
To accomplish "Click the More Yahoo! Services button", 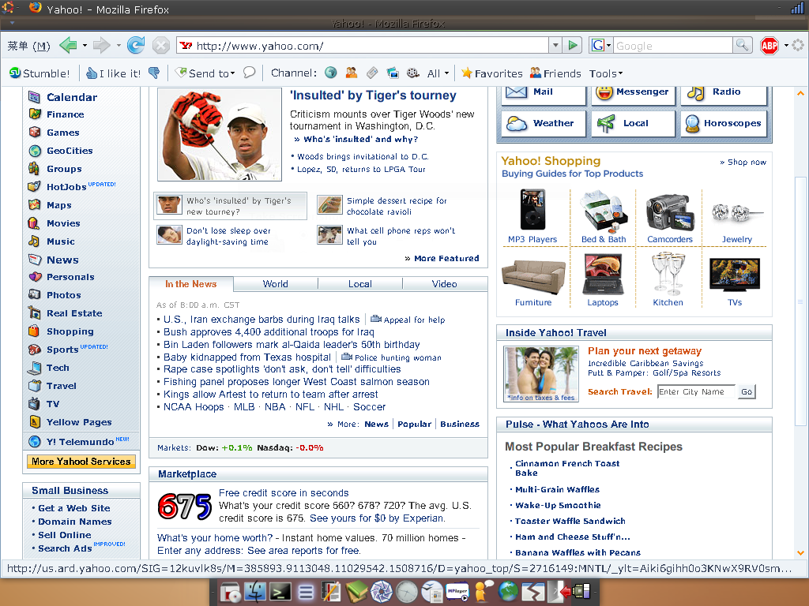I will (x=81, y=461).
